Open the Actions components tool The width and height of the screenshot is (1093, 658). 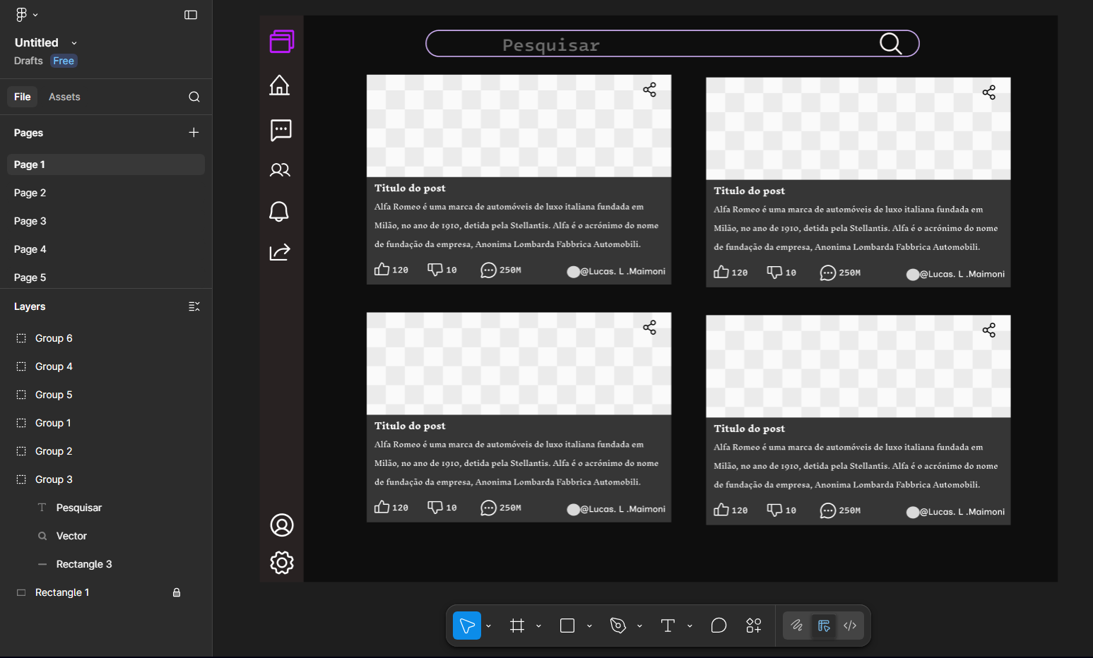click(x=754, y=626)
